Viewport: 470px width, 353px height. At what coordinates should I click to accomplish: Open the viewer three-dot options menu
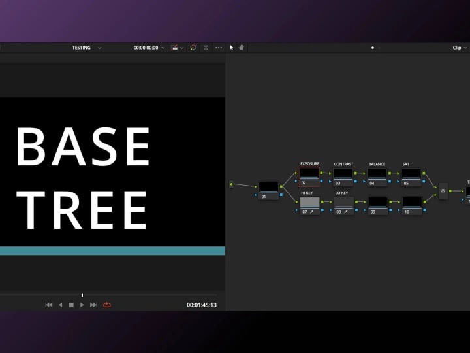pyautogui.click(x=219, y=48)
